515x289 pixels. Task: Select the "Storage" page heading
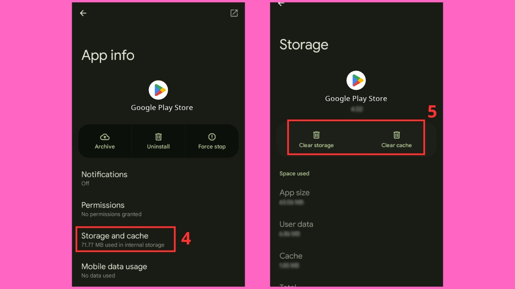tap(304, 45)
